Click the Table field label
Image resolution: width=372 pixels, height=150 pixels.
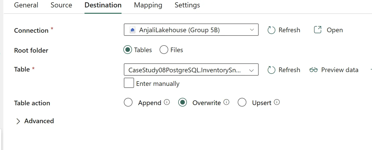click(22, 69)
